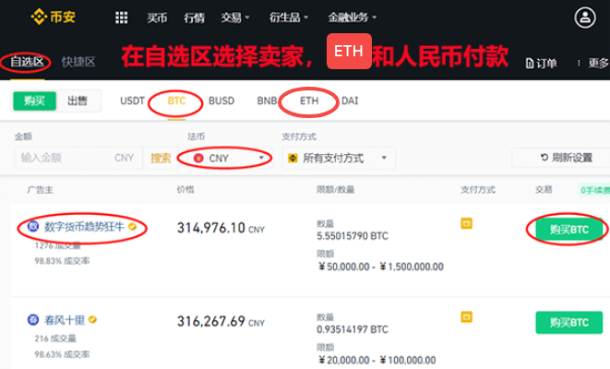Open the user profile account icon

(x=585, y=18)
